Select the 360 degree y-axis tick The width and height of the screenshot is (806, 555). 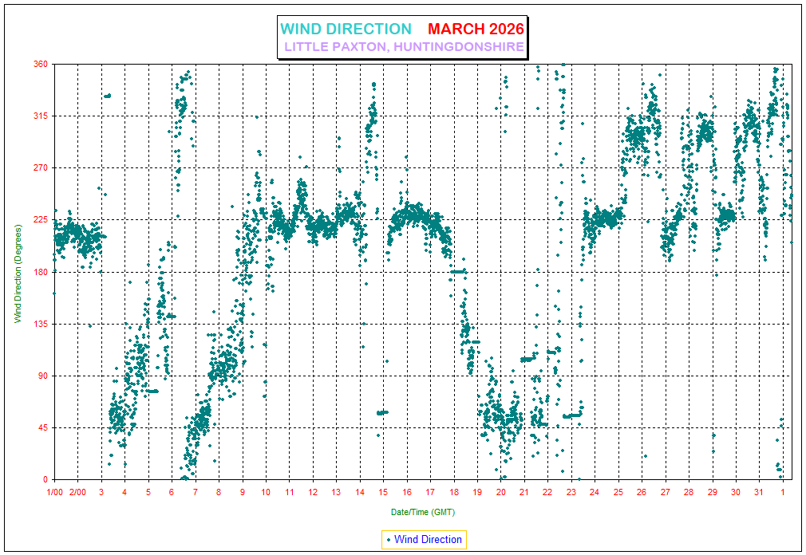point(39,64)
